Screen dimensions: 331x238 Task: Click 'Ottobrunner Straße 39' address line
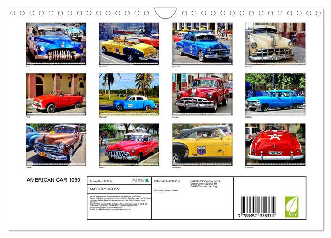[x=203, y=184]
